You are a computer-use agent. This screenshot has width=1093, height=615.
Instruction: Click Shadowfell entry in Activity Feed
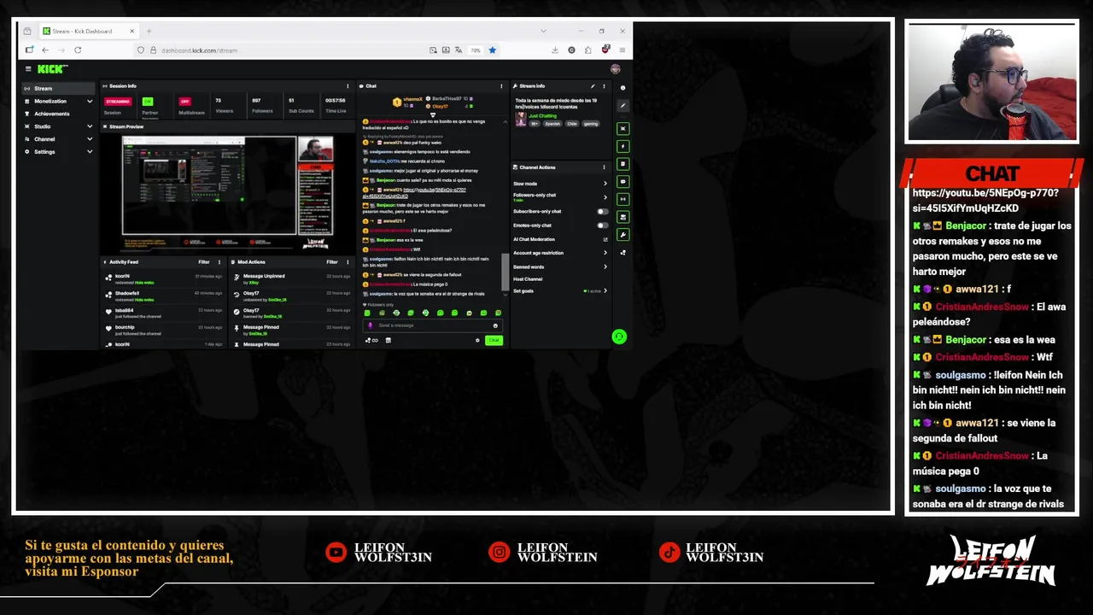(x=163, y=296)
